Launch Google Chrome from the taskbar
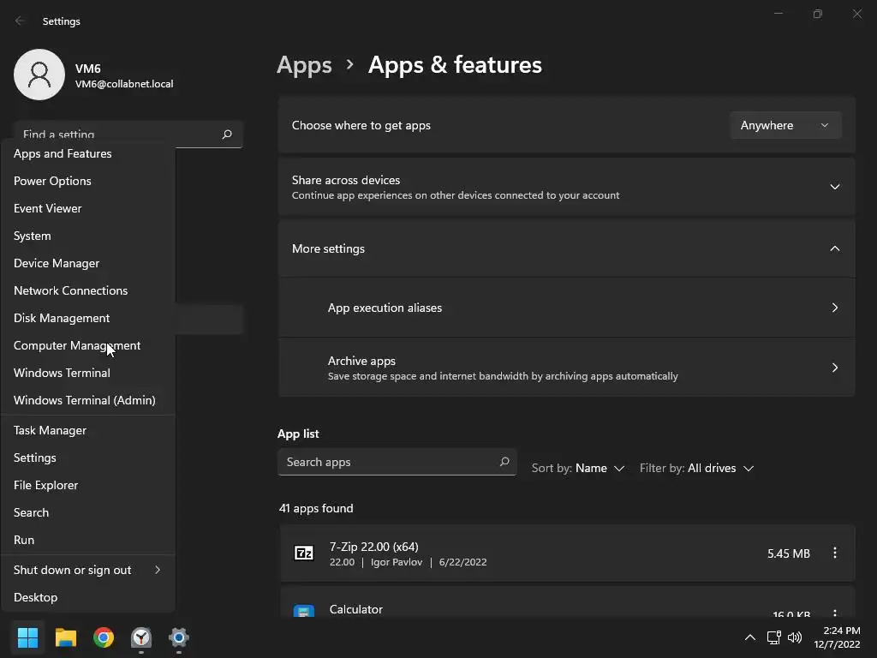877x658 pixels. [104, 637]
